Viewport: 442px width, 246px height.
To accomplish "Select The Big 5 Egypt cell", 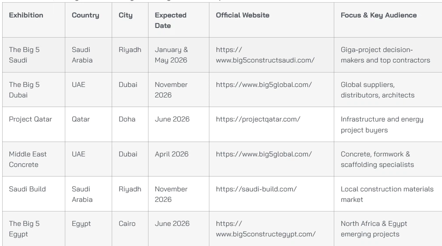I will click(34, 229).
